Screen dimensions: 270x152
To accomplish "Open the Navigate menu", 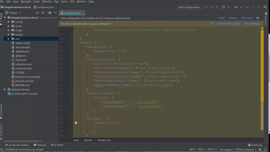I will tap(26, 2).
